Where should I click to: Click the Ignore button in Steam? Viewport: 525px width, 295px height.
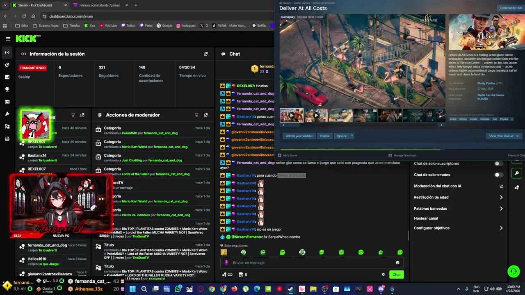[x=342, y=136]
